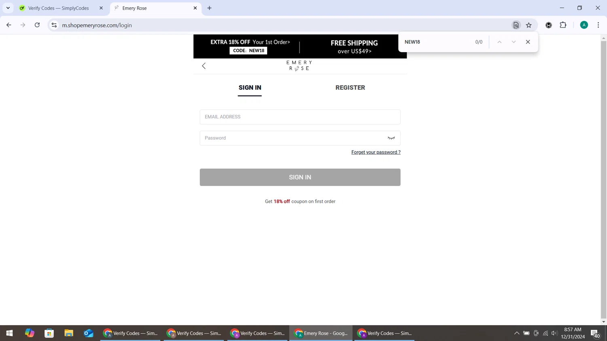607x341 pixels.
Task: Close the Emery Rose tab
Action: tap(195, 8)
